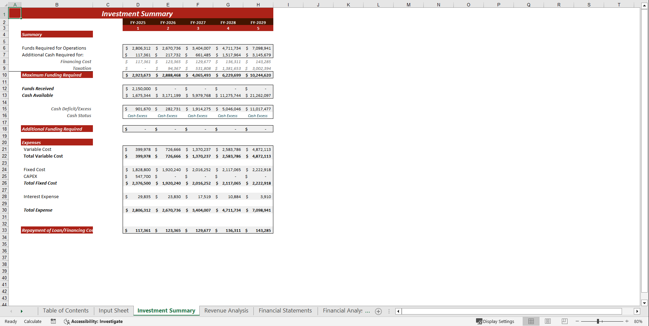
Task: Click the macro recording icon in status bar
Action: (53, 321)
